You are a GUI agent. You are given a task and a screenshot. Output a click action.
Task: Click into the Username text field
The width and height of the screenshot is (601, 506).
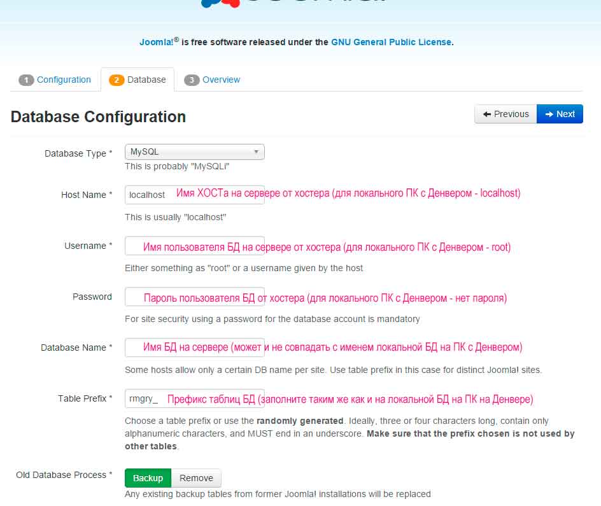tap(194, 246)
